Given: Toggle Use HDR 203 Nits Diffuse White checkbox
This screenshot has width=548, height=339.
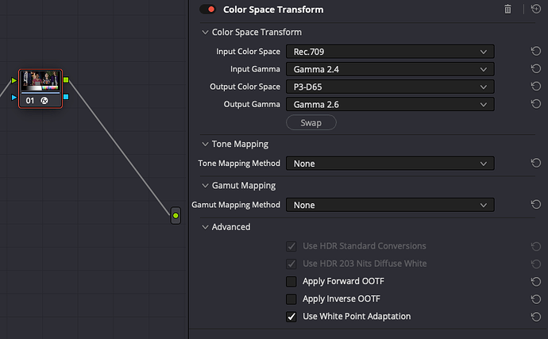Looking at the screenshot, I should pos(291,264).
